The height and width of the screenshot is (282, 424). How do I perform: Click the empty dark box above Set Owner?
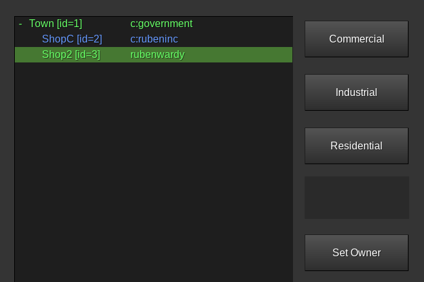coord(357,198)
